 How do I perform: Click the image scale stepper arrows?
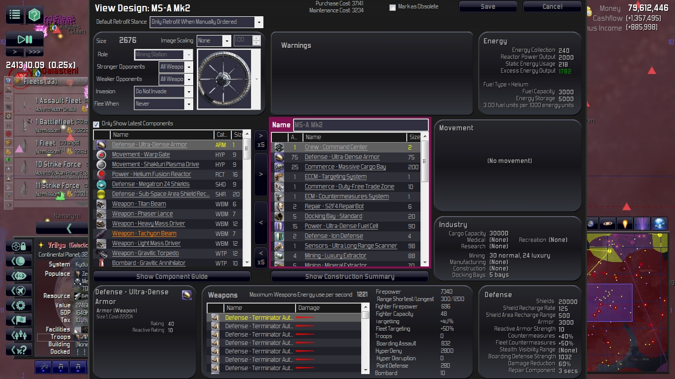[x=256, y=41]
